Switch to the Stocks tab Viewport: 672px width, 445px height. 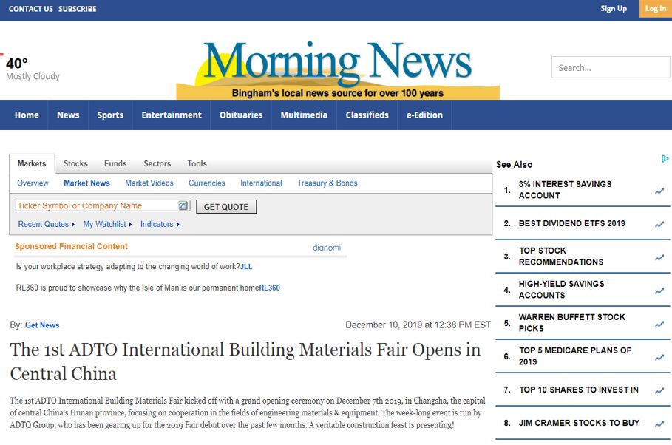[x=75, y=164]
